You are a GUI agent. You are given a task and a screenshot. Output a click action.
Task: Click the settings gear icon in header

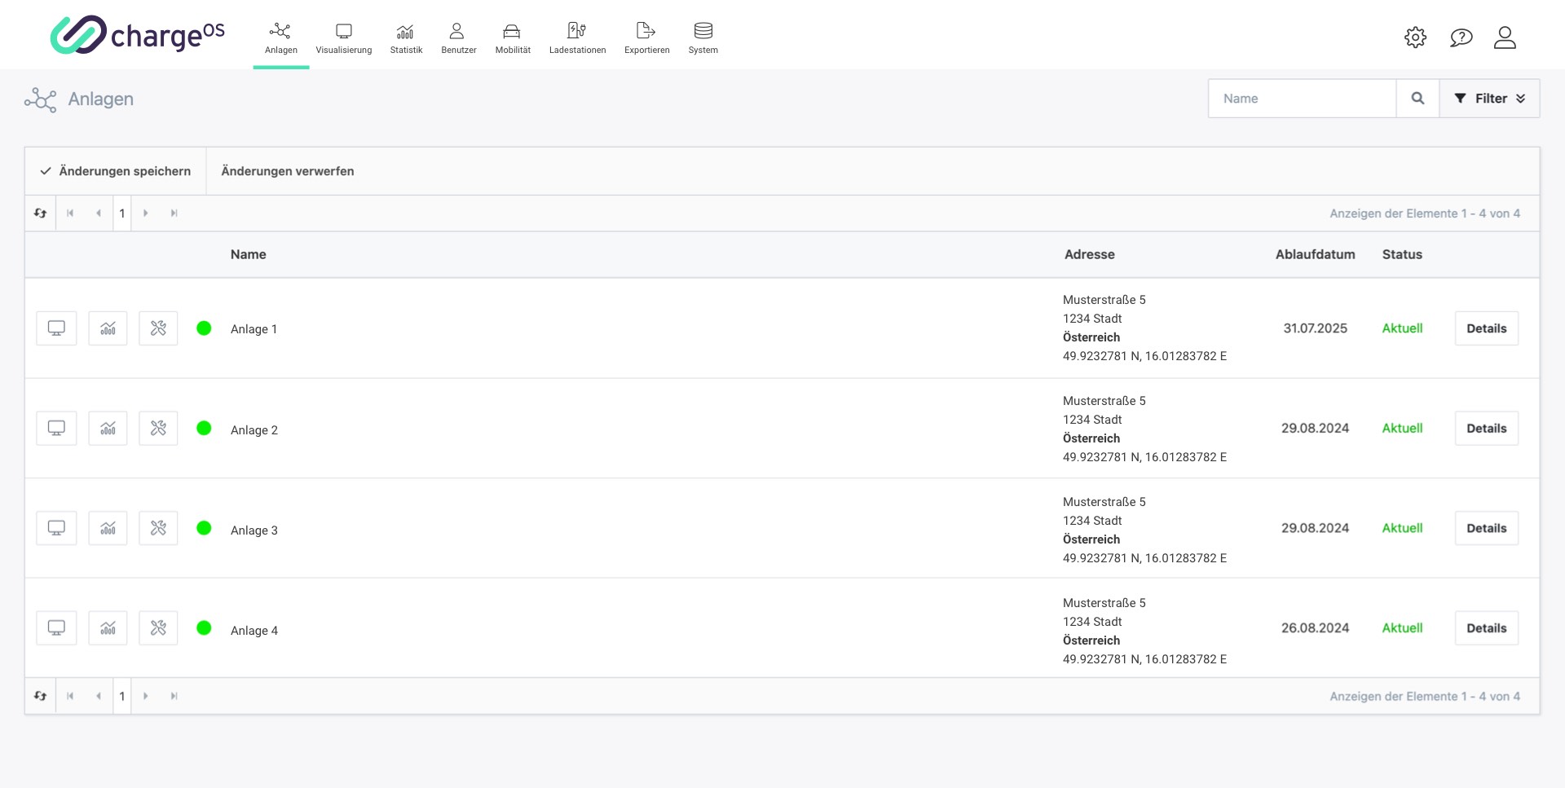[1415, 37]
